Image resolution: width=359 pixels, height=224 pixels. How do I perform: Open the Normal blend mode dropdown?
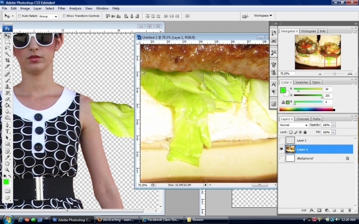(294, 125)
